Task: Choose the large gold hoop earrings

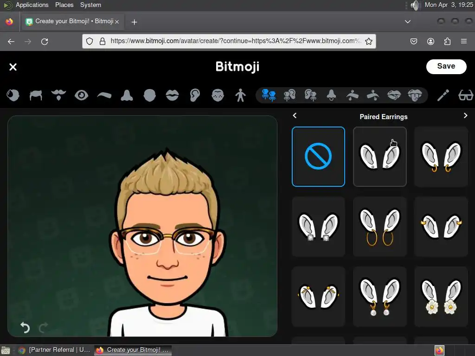Action: click(x=380, y=226)
